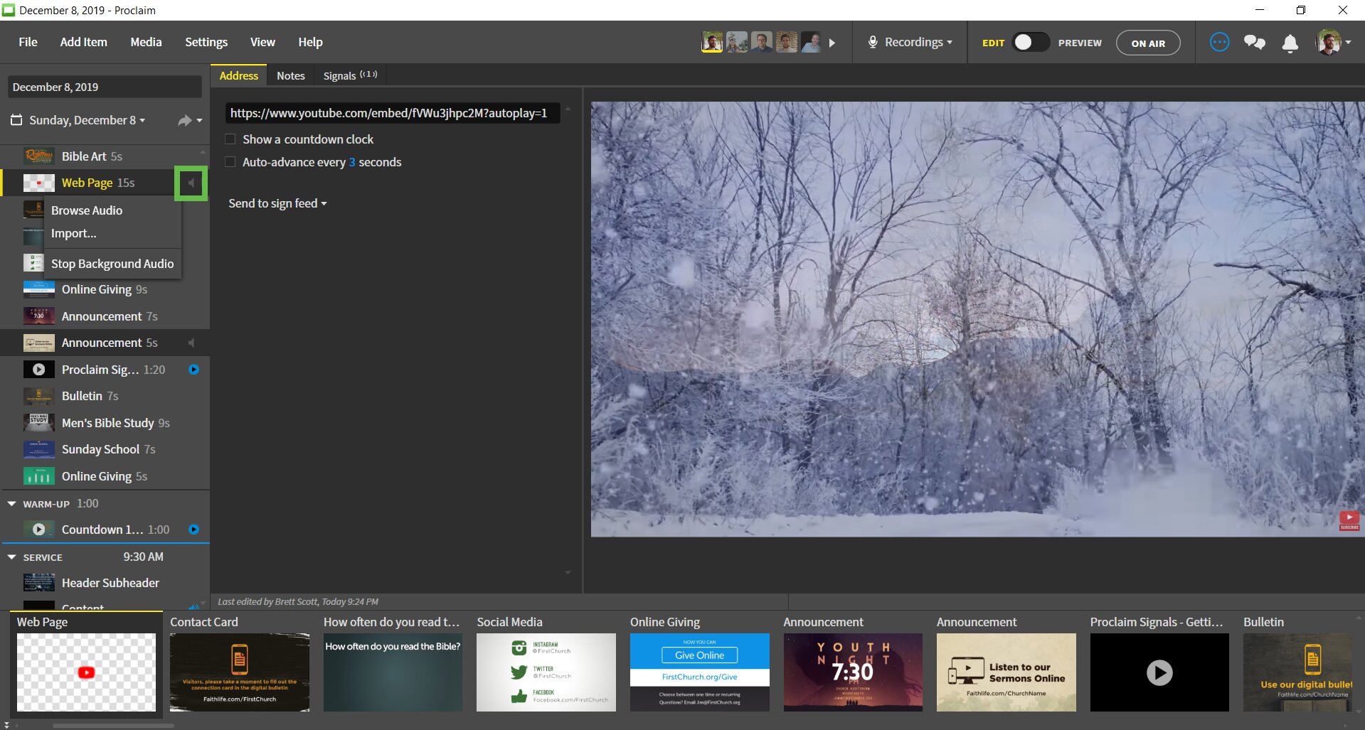Image resolution: width=1365 pixels, height=730 pixels.
Task: Switch to the Signals tab
Action: click(350, 75)
